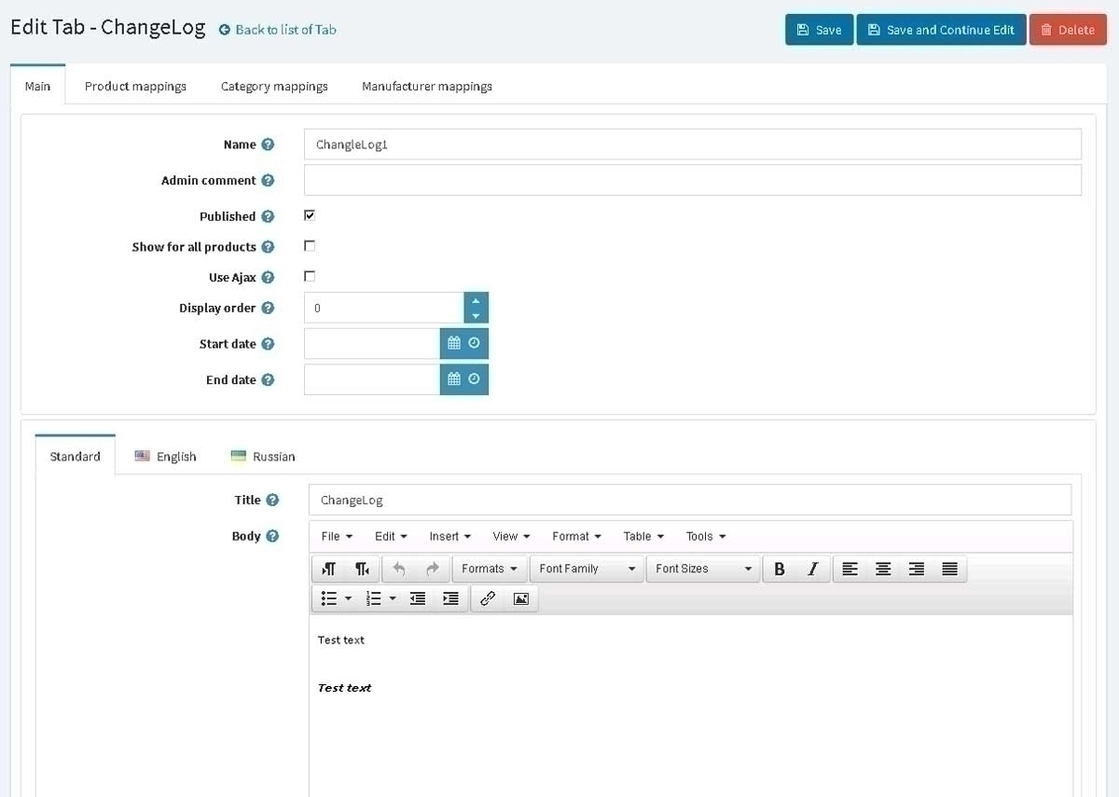Switch to Manufacturer mappings tab
The height and width of the screenshot is (797, 1119).
pos(427,86)
